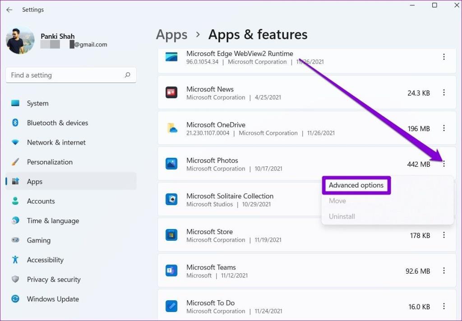Viewport: 462px width, 321px height.
Task: Go back using the arrow button
Action: click(9, 9)
